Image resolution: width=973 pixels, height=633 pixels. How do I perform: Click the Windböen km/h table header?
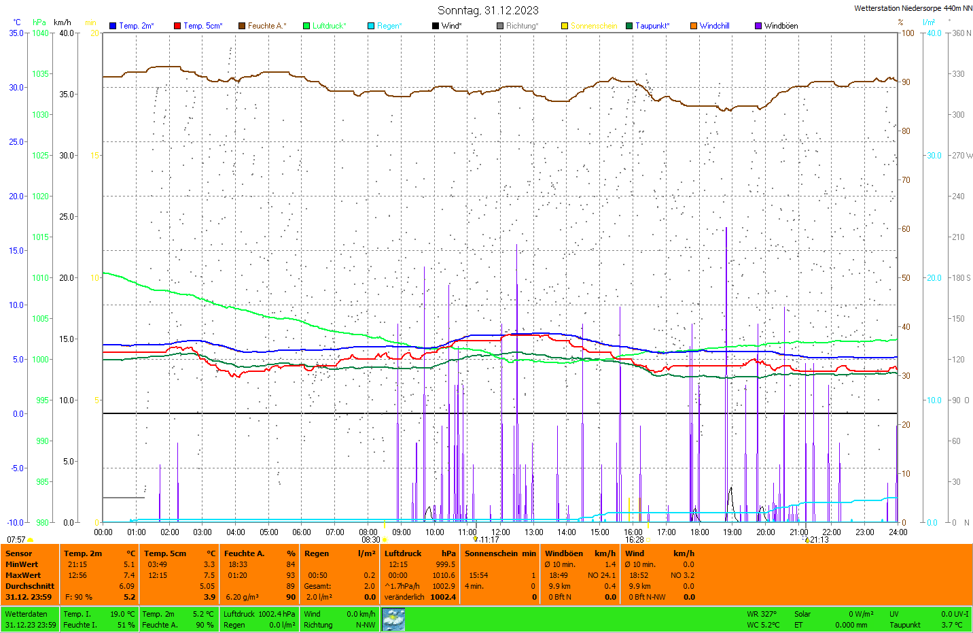point(580,553)
